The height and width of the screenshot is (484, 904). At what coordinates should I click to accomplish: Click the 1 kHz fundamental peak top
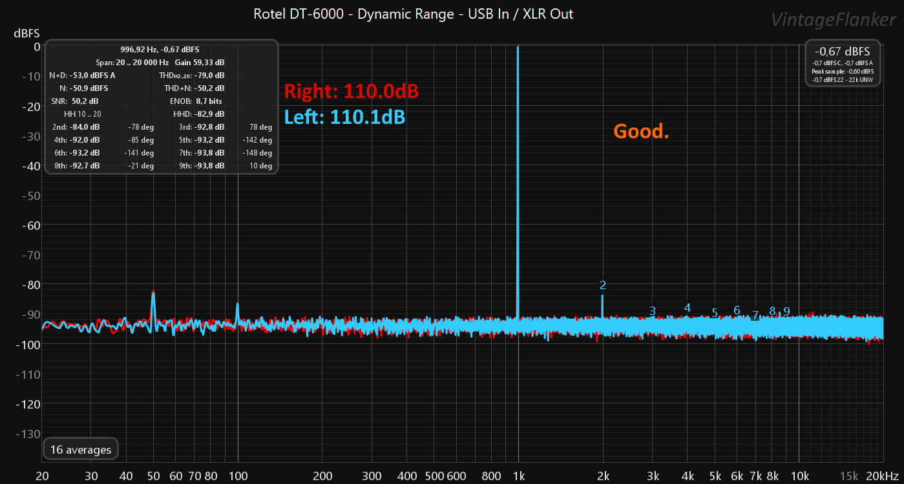point(518,48)
